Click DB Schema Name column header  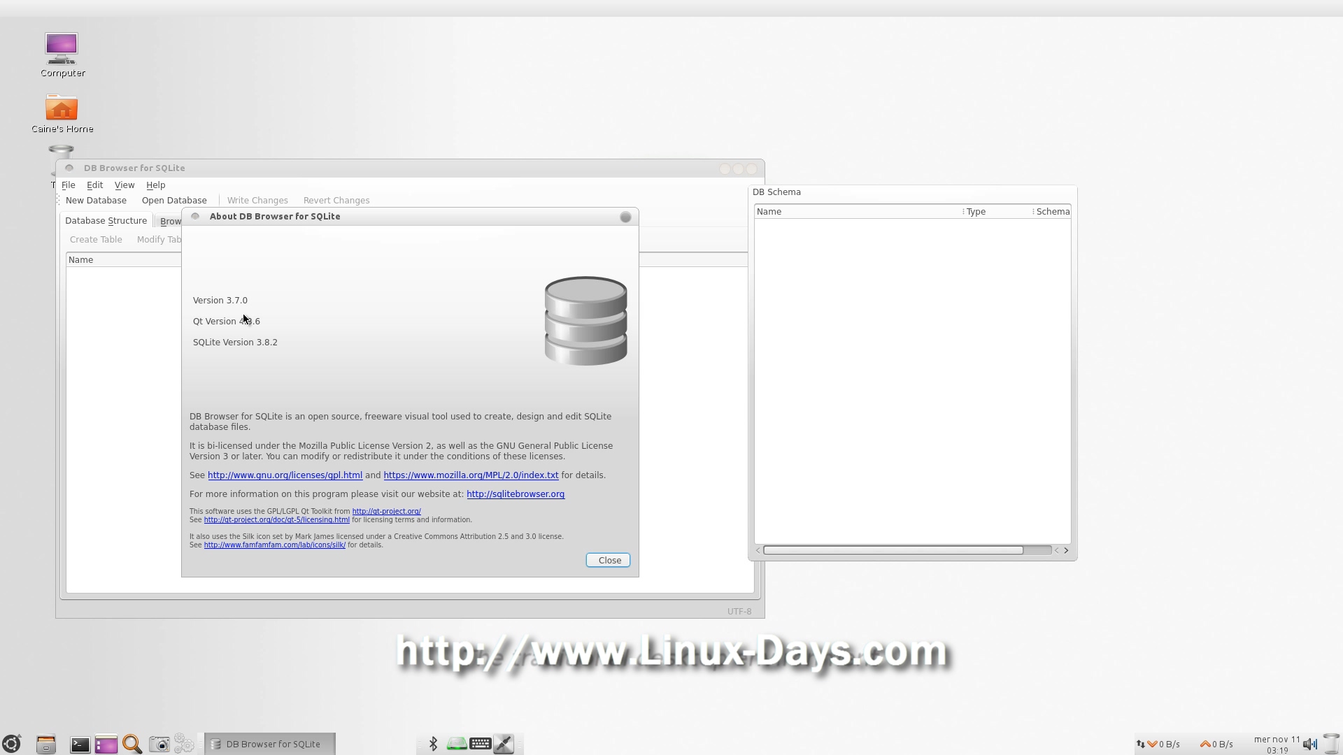[858, 212]
